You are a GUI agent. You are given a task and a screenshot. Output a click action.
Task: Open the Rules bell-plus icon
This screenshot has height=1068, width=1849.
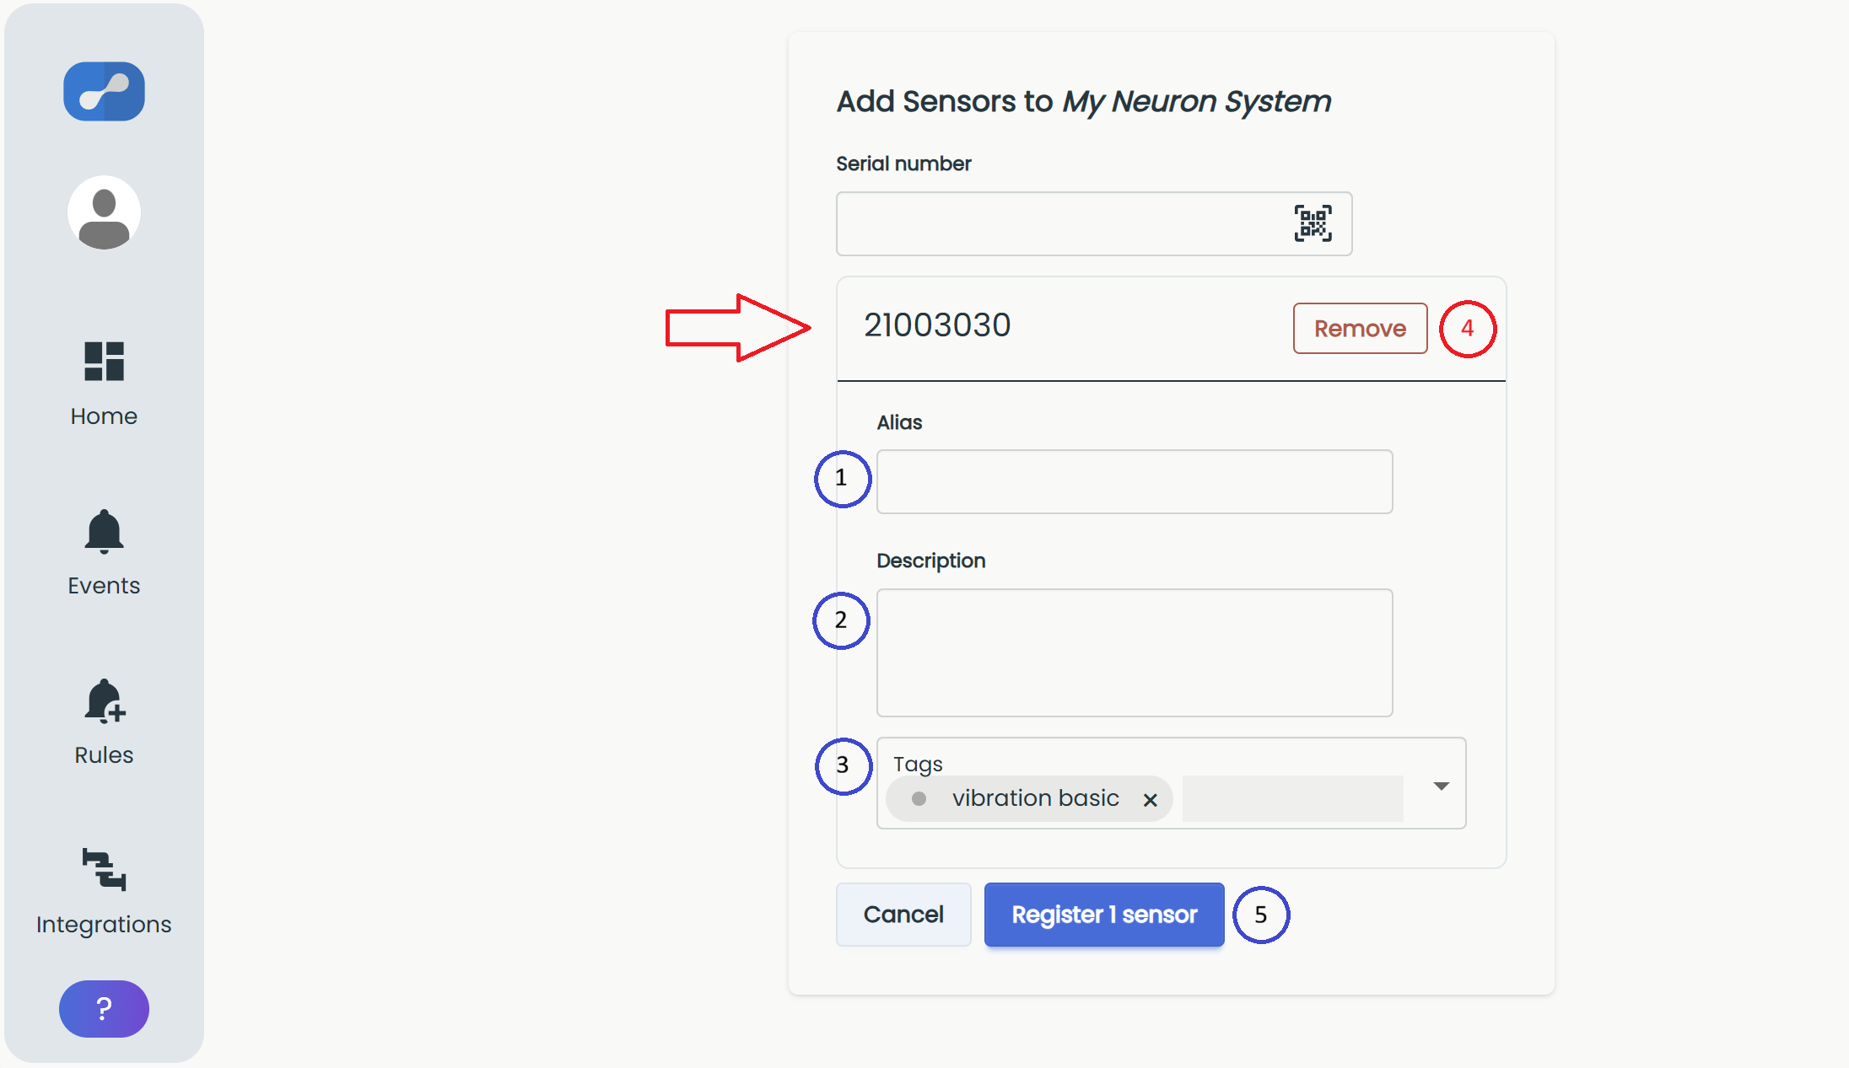(105, 701)
